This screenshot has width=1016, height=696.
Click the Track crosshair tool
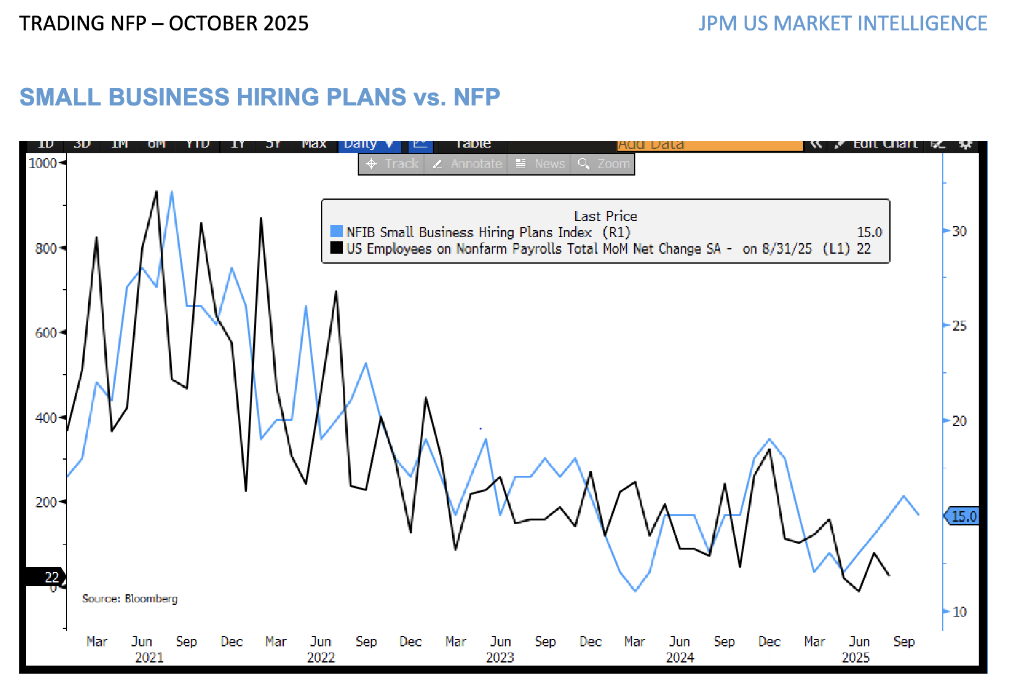392,164
